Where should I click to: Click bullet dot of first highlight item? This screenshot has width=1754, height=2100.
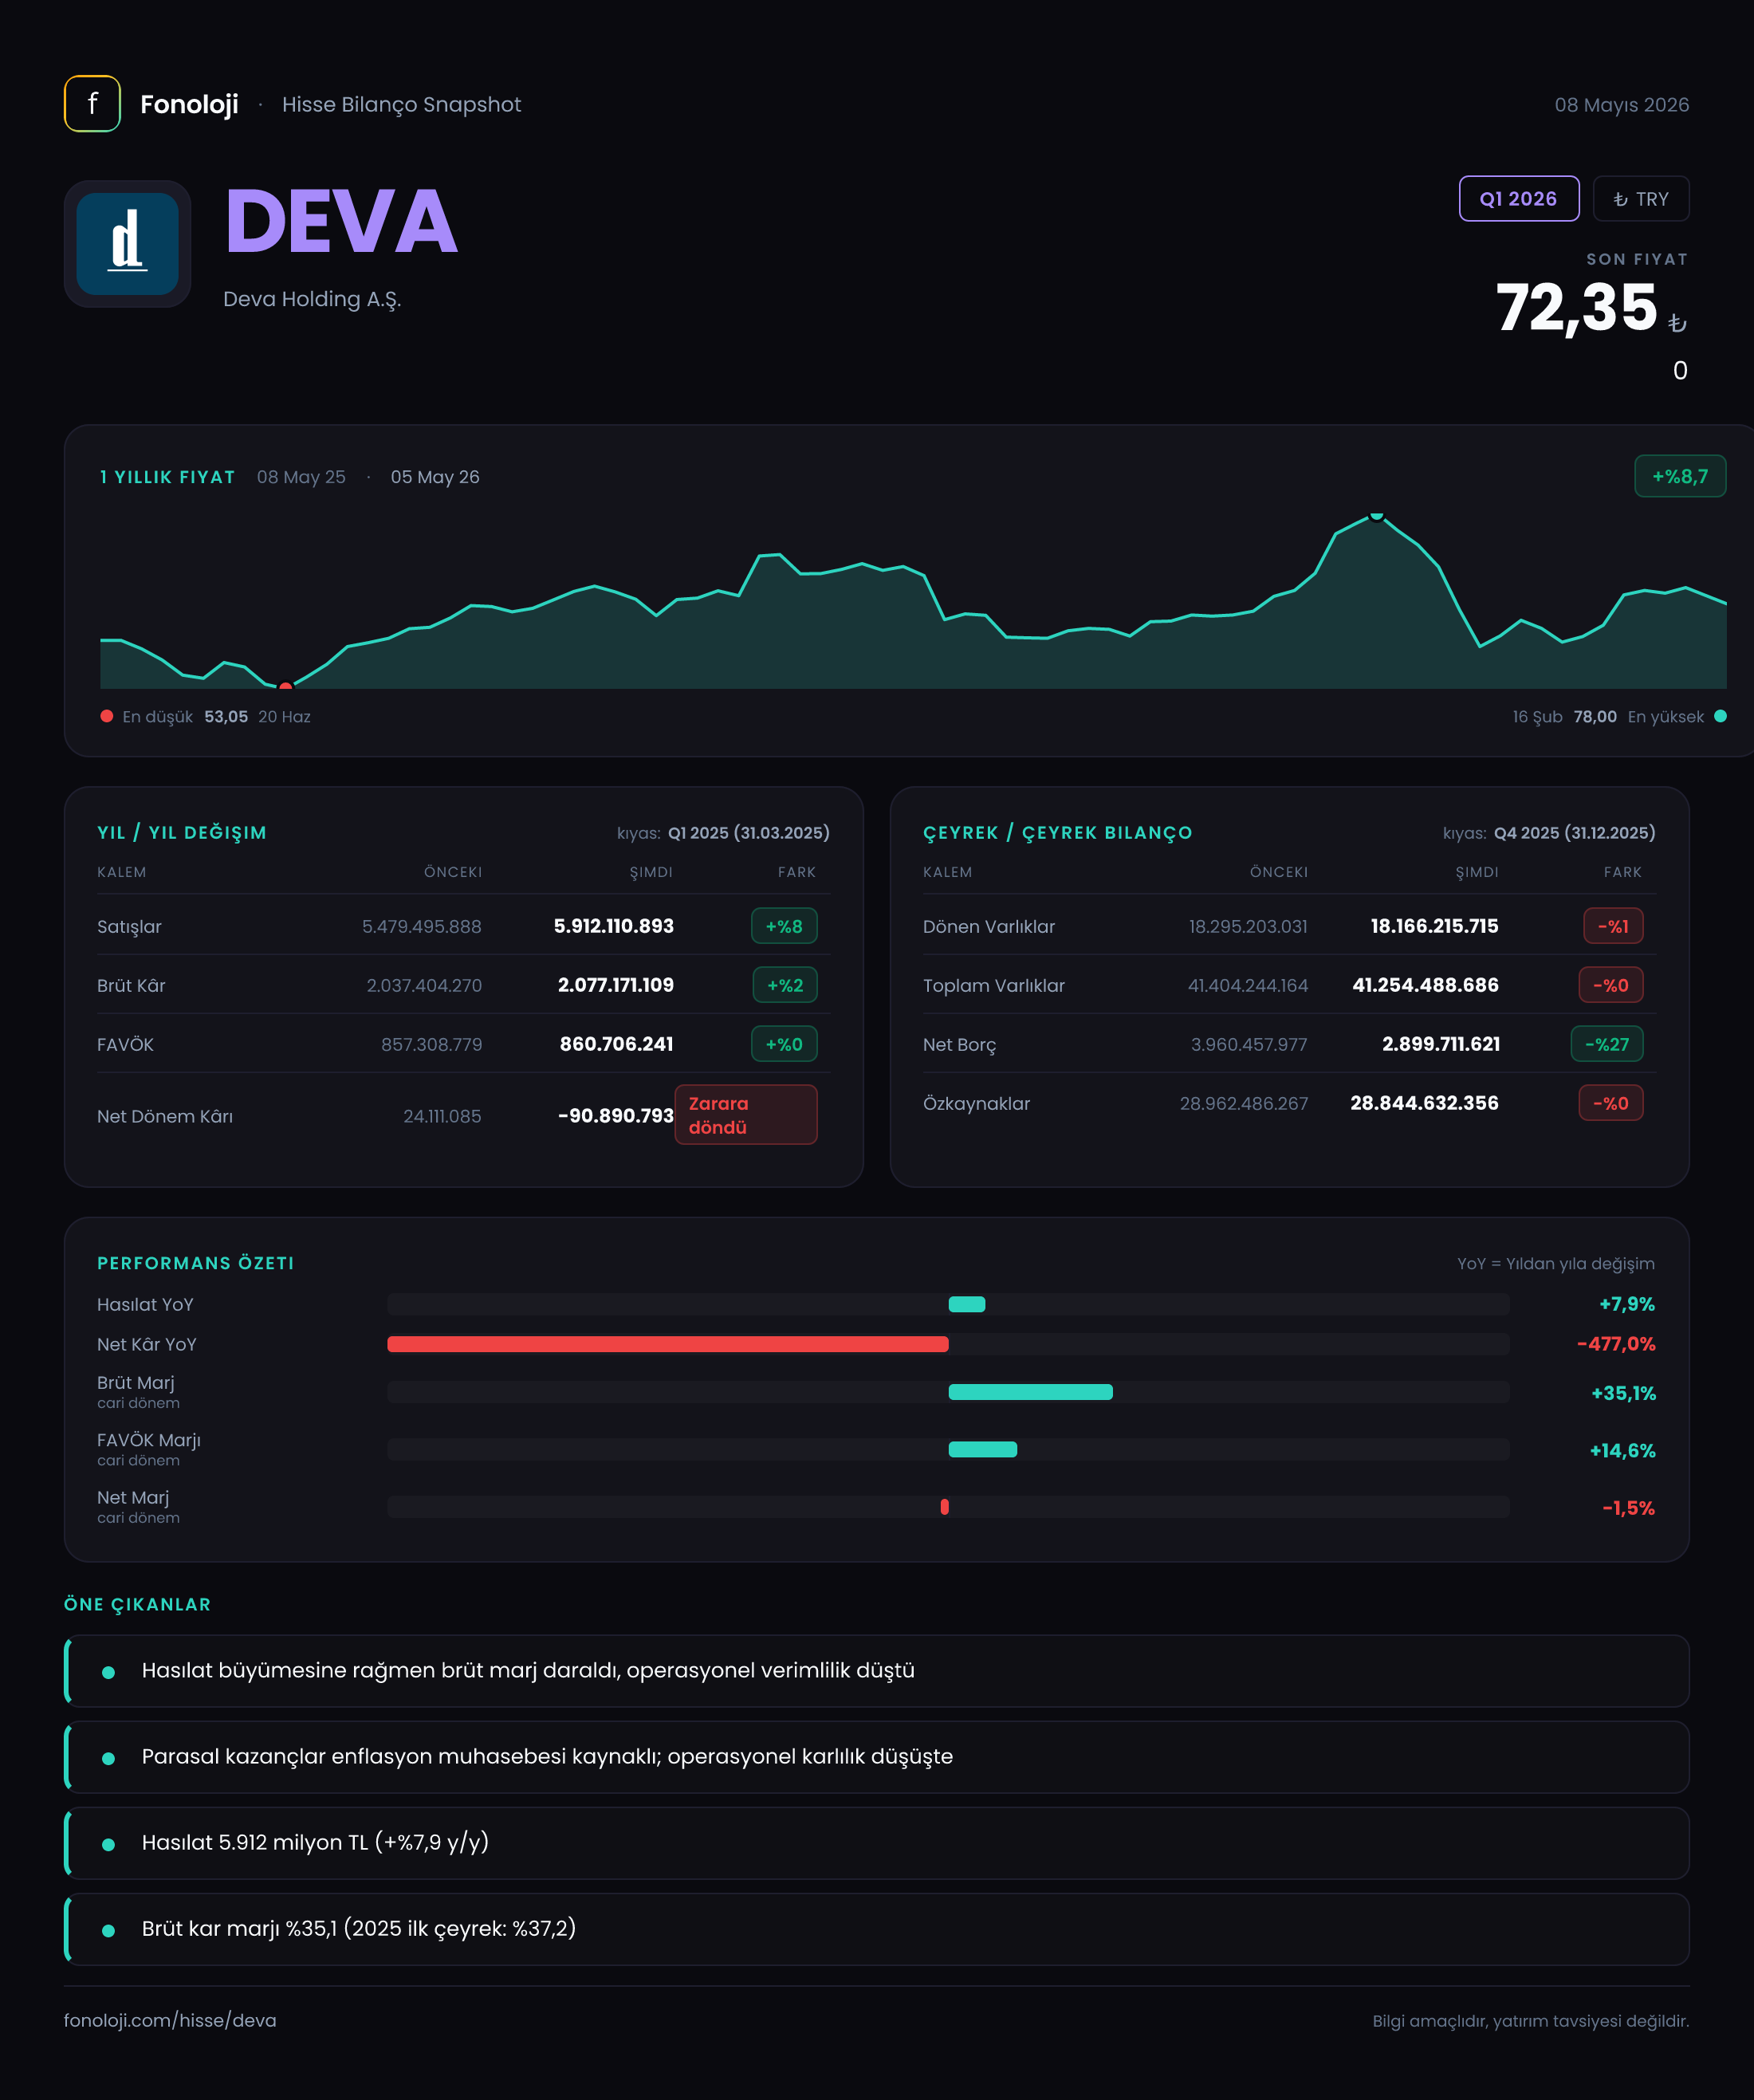click(x=108, y=1672)
